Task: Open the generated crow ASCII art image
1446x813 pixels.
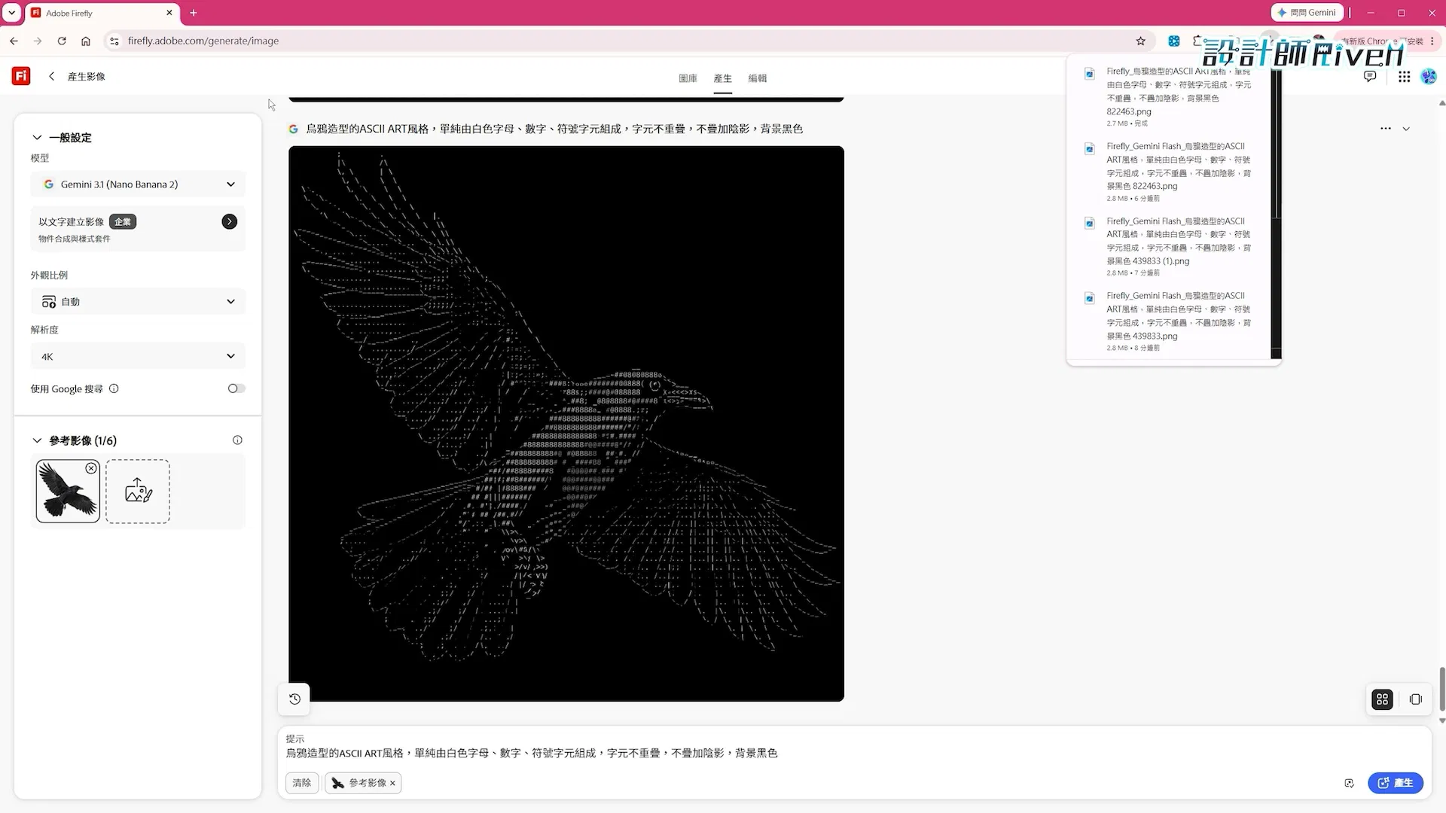Action: pos(566,424)
